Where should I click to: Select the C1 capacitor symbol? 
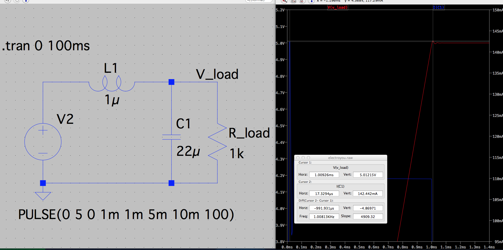coord(171,137)
